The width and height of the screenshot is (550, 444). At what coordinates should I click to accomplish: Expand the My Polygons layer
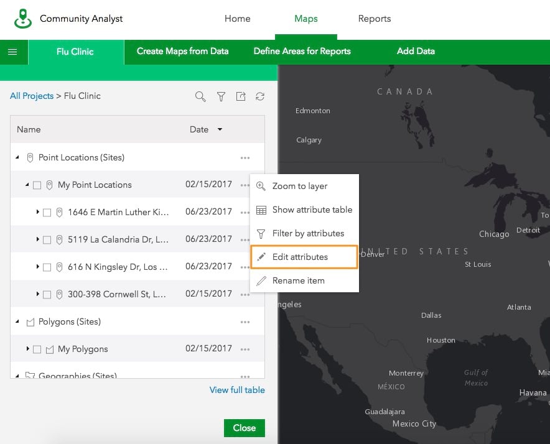pos(28,349)
